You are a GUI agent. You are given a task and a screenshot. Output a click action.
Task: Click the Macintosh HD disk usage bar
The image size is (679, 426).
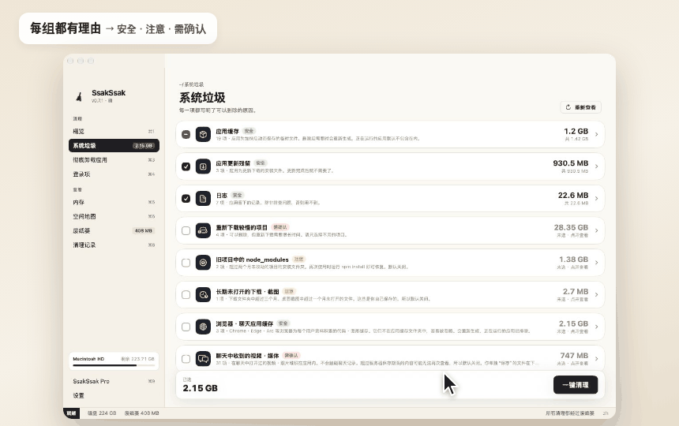[x=114, y=365]
